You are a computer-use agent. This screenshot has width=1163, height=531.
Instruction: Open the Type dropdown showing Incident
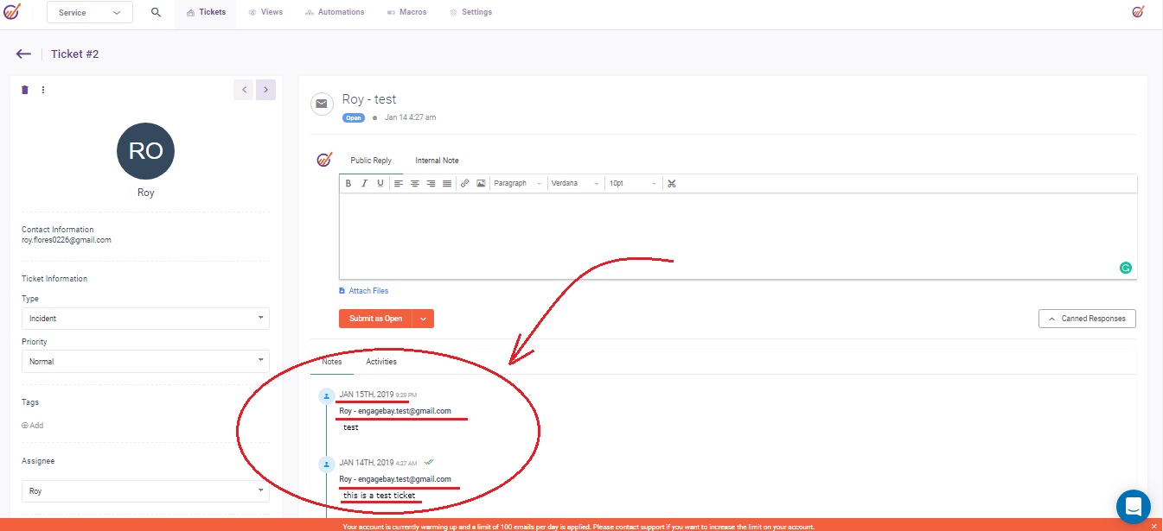(145, 319)
